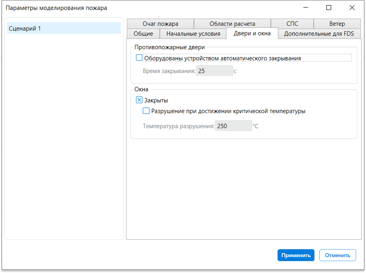Open Дополнительные для FDS tab
The height and width of the screenshot is (273, 366).
click(319, 34)
